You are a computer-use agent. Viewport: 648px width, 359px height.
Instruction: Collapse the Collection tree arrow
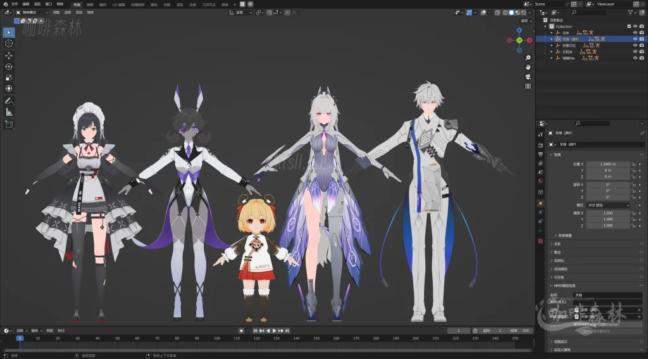click(x=545, y=27)
